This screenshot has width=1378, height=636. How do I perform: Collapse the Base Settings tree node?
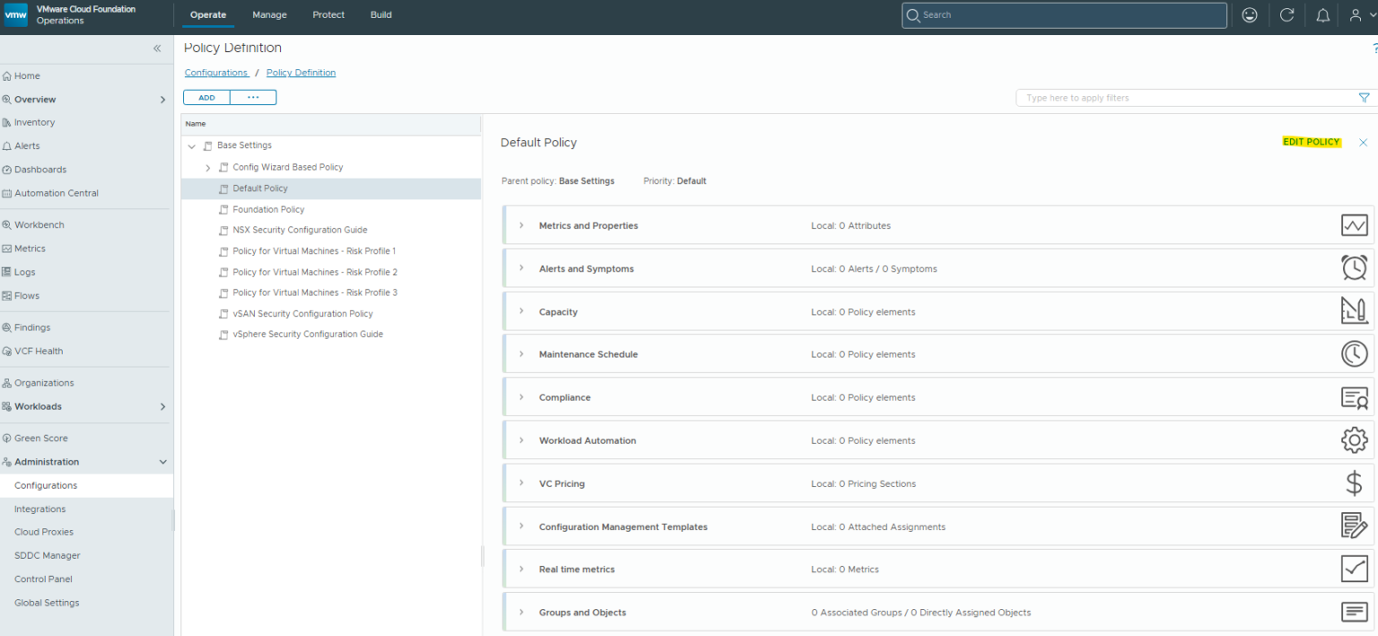191,145
